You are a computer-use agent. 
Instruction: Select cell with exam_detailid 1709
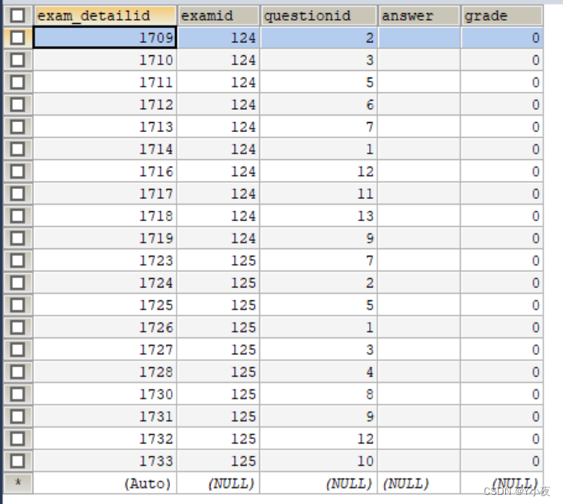pos(105,38)
